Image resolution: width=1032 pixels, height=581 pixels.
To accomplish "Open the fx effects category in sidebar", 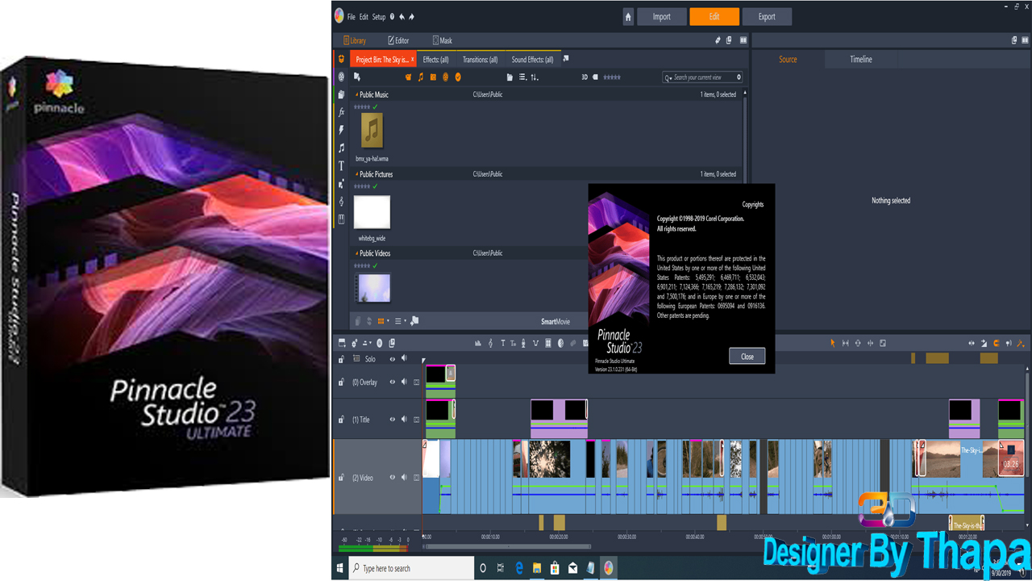I will 341,112.
